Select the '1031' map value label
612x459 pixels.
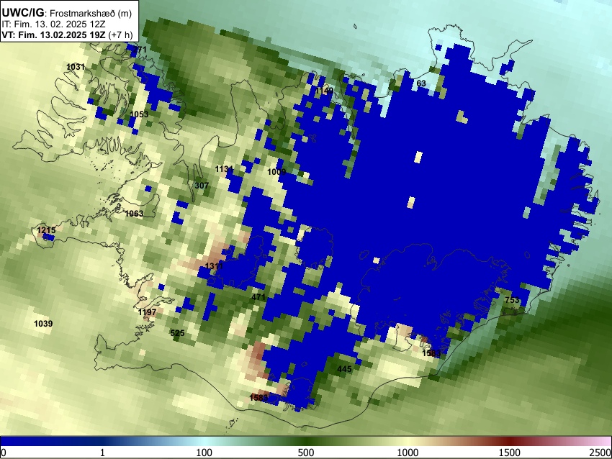76,67
